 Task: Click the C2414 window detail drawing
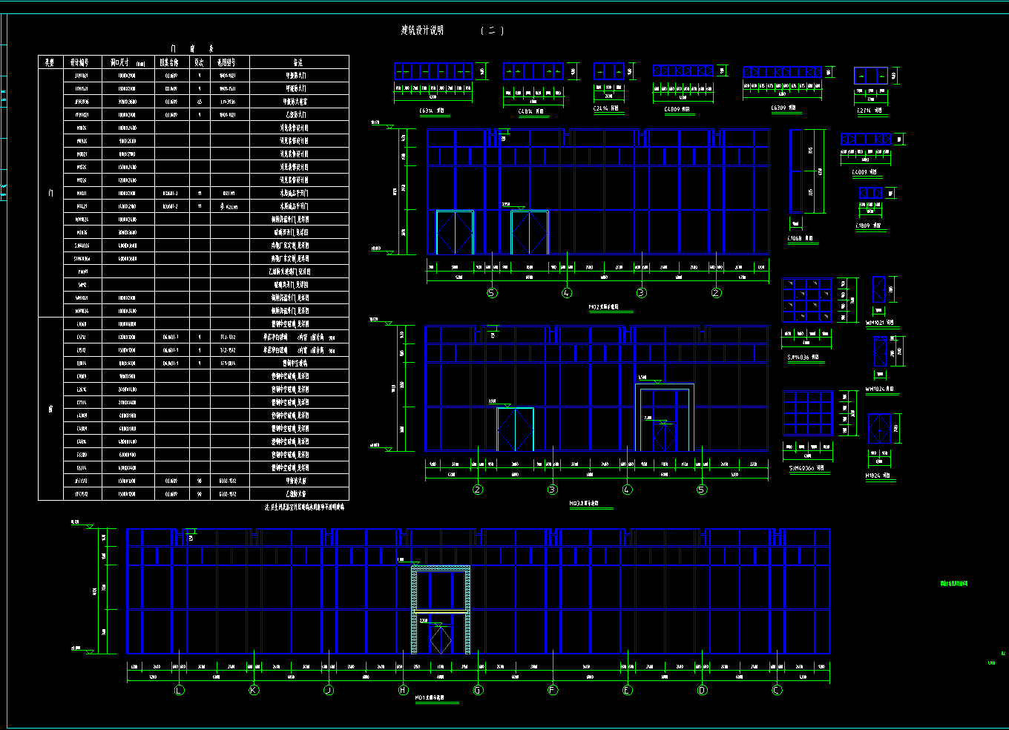[x=608, y=71]
